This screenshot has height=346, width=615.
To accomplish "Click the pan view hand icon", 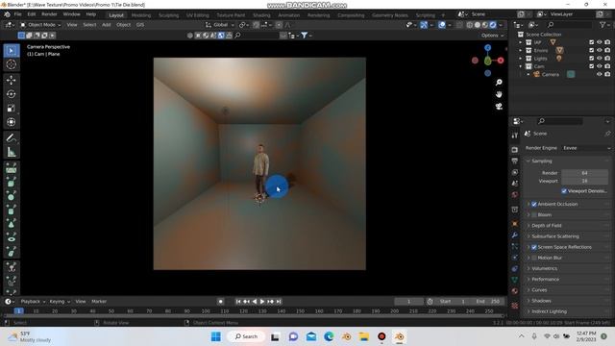I will 499,94.
